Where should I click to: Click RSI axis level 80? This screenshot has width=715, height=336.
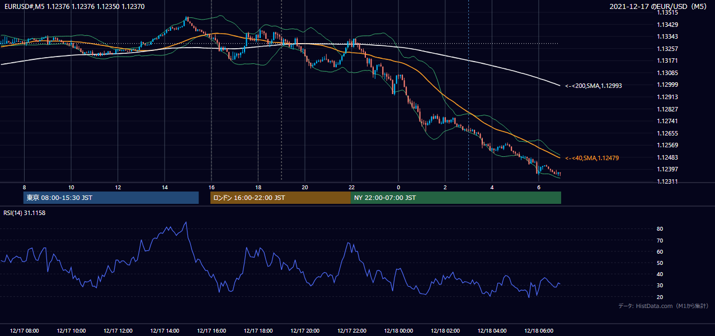660,229
